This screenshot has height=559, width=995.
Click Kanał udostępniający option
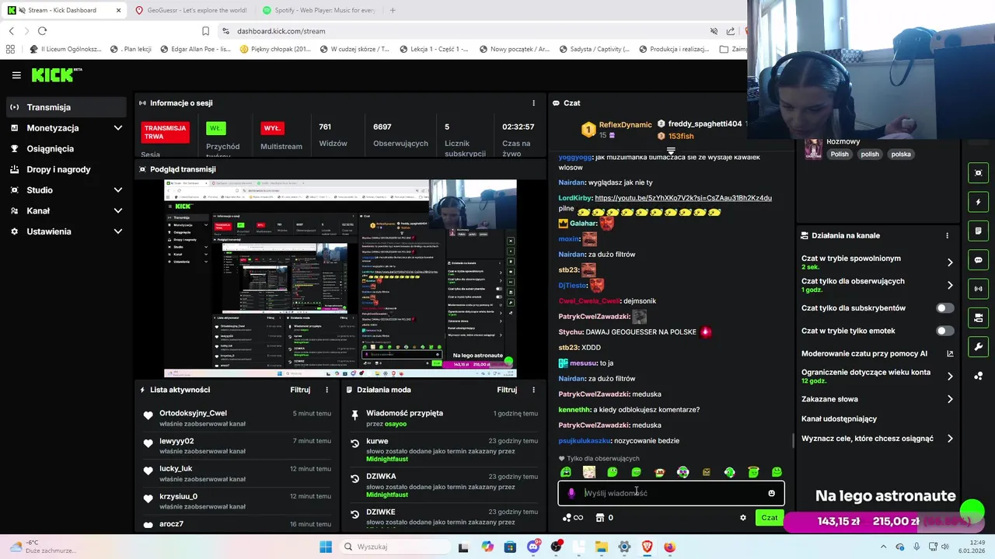[839, 418]
